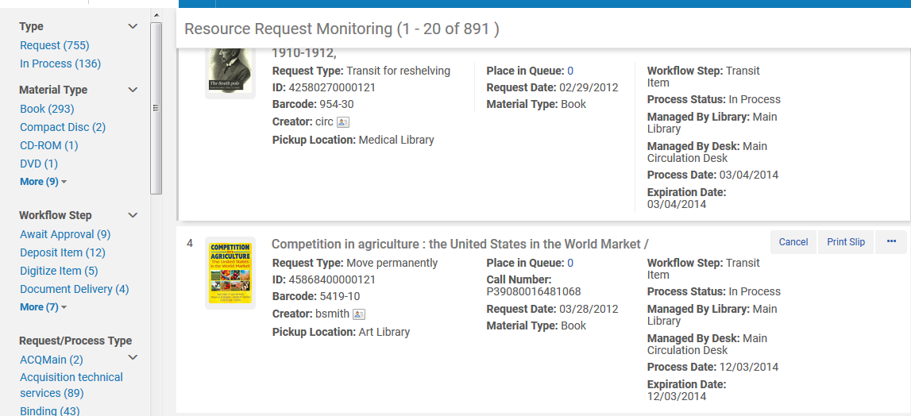Collapse the Request/Process Type facet section
911x416 pixels.
(133, 357)
